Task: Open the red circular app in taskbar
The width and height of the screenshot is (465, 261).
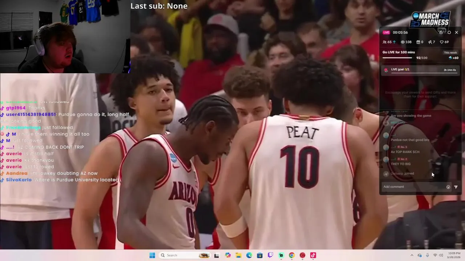Action: 302,255
